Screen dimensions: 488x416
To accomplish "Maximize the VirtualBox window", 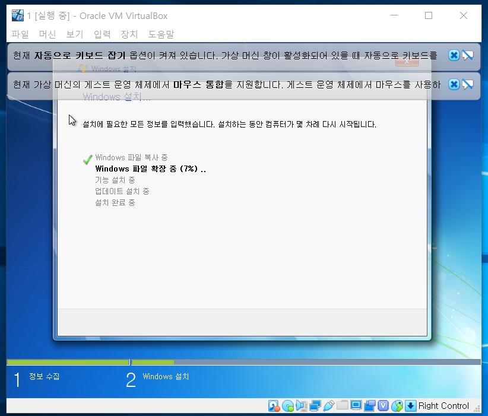I will point(429,15).
